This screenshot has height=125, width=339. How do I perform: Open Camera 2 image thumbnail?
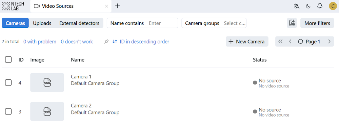click(x=47, y=111)
